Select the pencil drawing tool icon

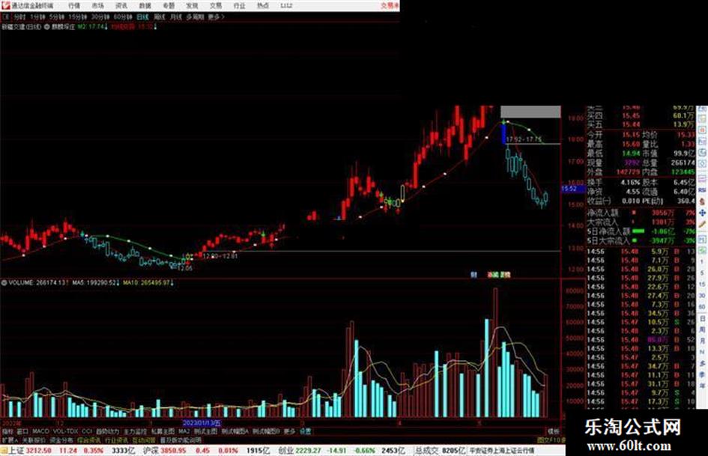702,224
